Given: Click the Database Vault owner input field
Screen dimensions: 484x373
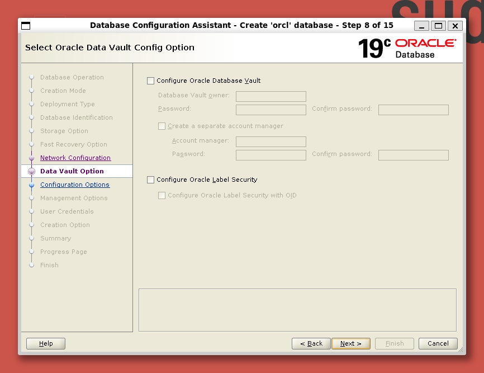Looking at the screenshot, I should [x=271, y=96].
